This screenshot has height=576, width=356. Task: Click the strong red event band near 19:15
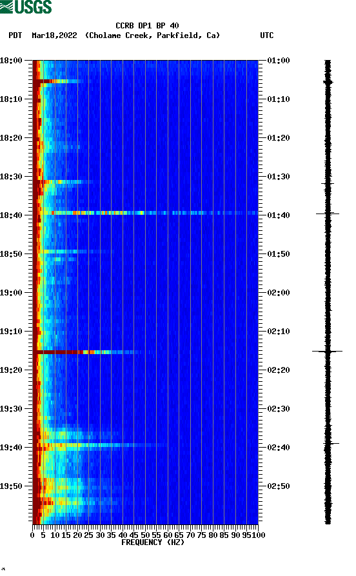(x=88, y=352)
